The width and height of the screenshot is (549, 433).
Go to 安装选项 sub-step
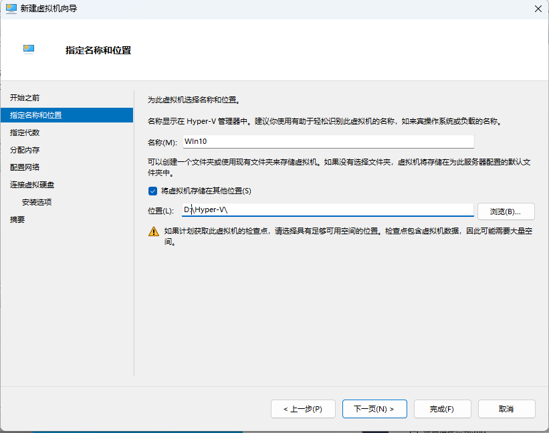37,202
